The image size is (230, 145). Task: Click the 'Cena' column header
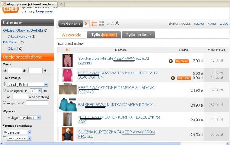[x=184, y=50]
